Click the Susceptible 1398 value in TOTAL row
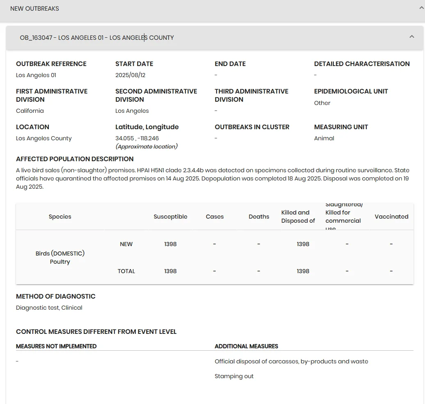 click(x=171, y=271)
